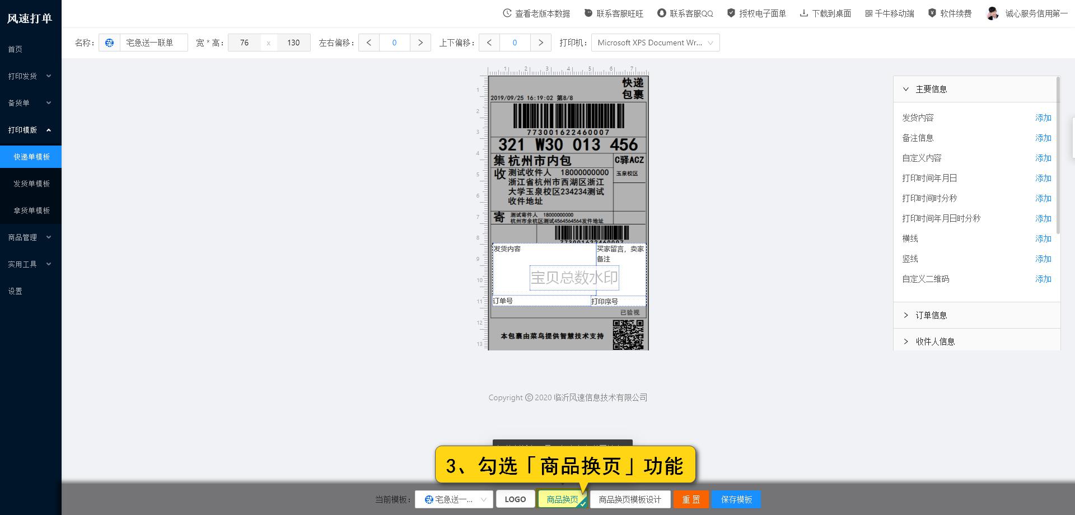Expand the 打印发货 sidebar menu
This screenshot has height=515, width=1075.
(x=30, y=76)
